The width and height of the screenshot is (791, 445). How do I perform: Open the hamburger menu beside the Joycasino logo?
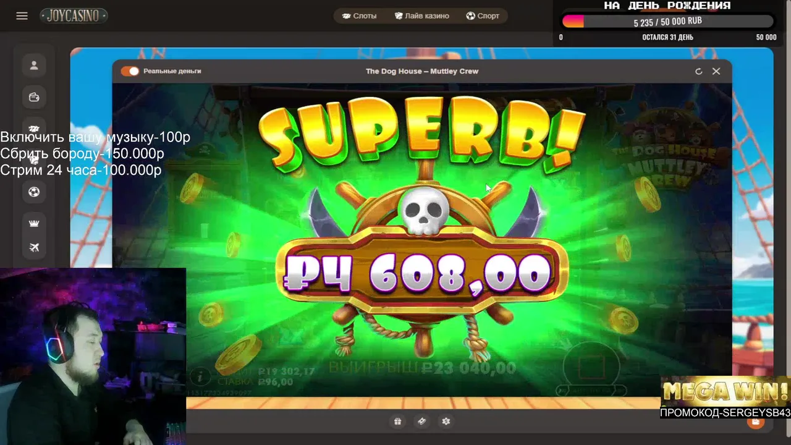click(x=22, y=16)
